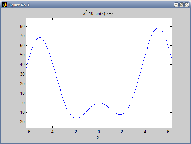Click y-axis tick label 70
Image resolution: width=191 pixels, height=144 pixels.
(22, 36)
